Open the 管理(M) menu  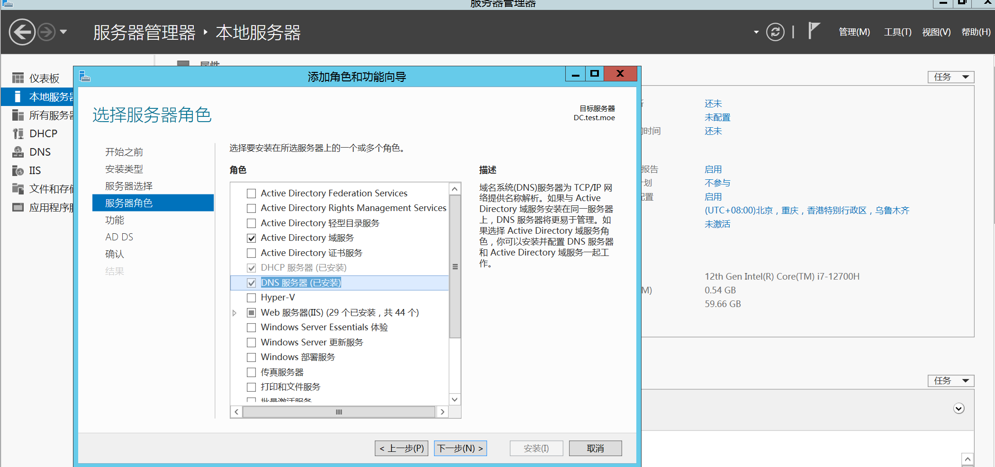point(854,32)
